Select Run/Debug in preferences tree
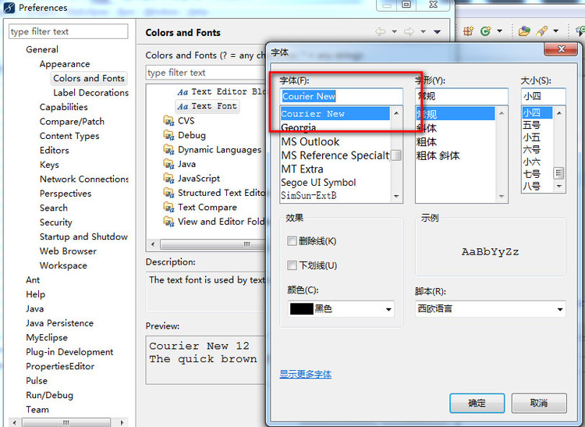The height and width of the screenshot is (427, 585). click(50, 395)
